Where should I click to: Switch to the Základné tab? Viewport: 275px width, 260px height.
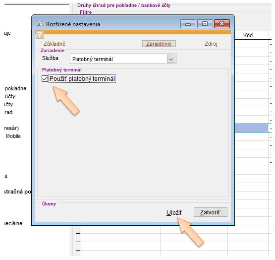click(x=55, y=44)
